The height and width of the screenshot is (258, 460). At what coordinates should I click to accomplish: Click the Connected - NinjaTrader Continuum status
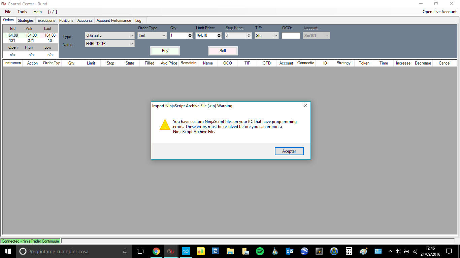(30, 241)
